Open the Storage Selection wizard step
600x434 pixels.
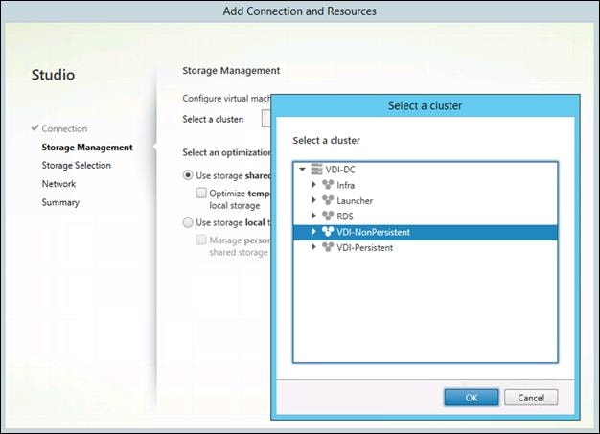pyautogui.click(x=76, y=165)
